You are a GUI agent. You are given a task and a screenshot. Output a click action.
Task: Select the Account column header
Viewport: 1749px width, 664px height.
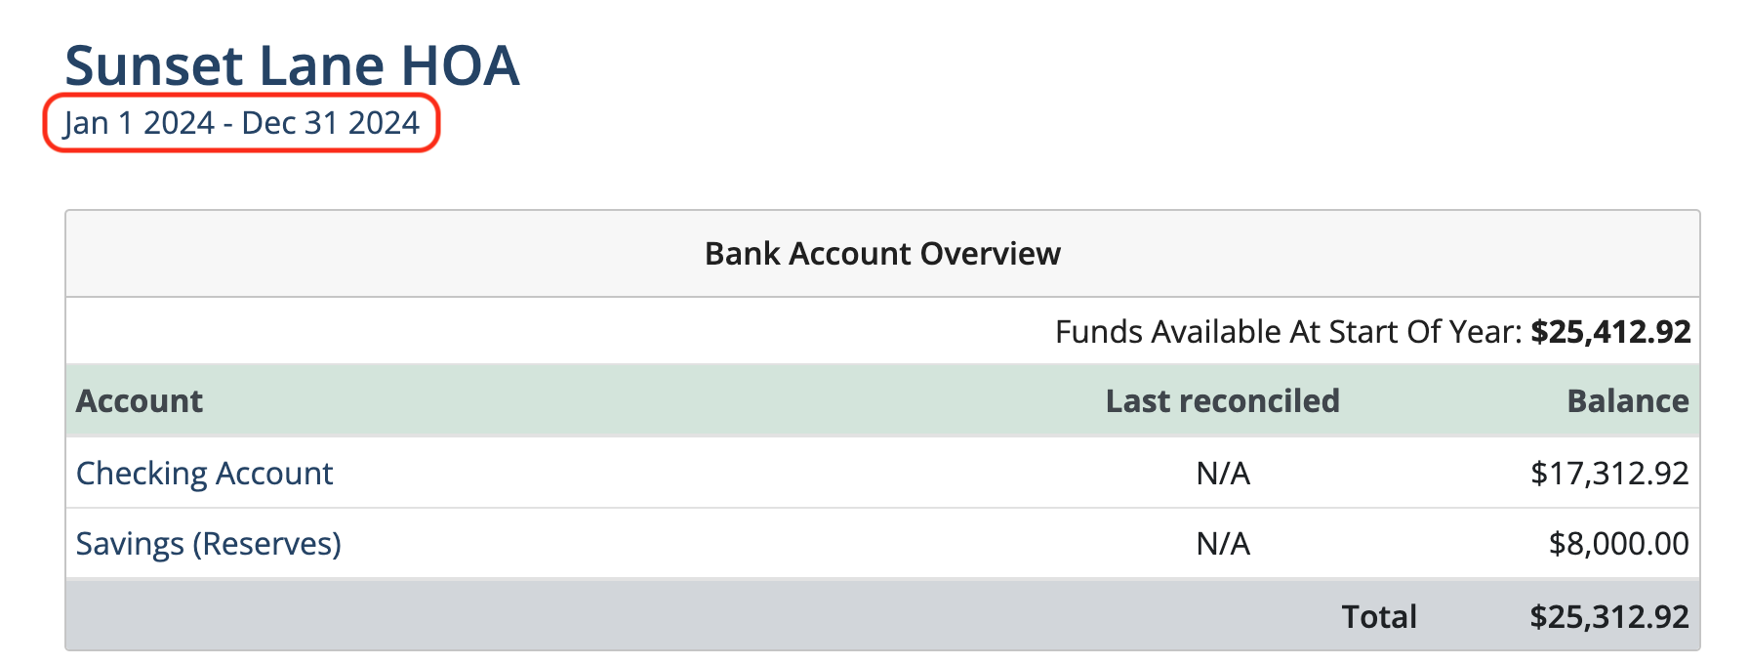(140, 401)
